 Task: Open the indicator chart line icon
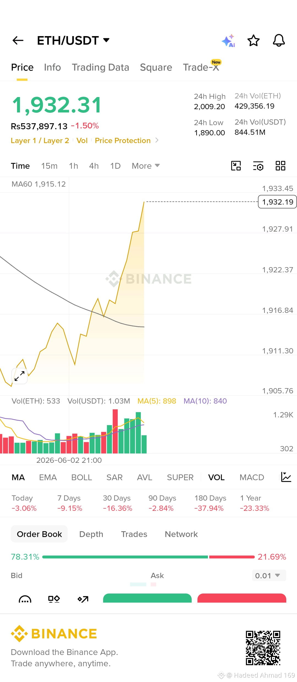286,477
